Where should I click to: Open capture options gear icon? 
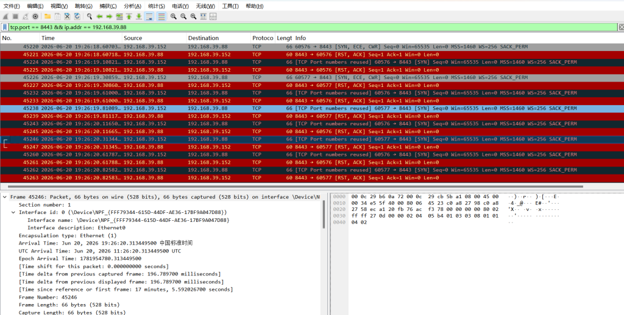35,16
